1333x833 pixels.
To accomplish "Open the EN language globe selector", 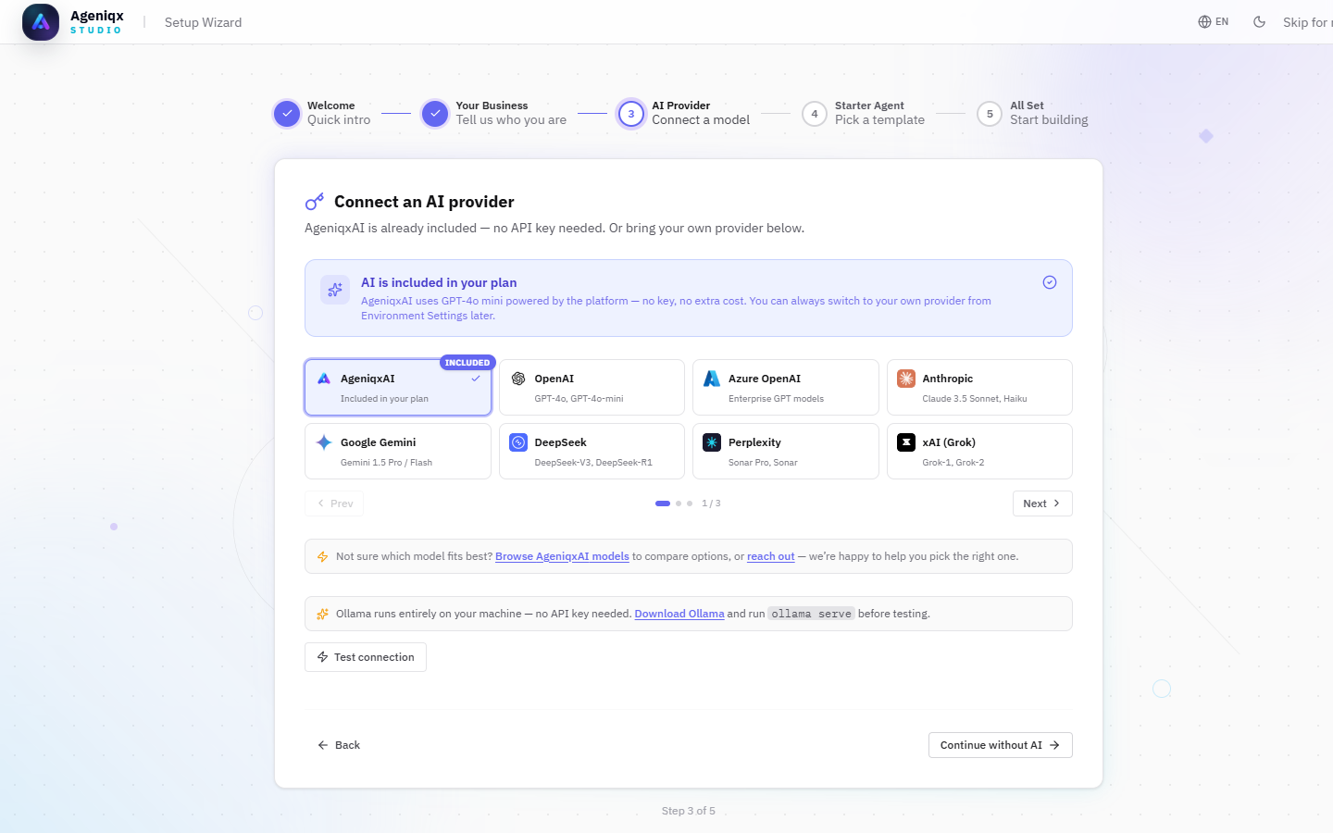I will pyautogui.click(x=1214, y=22).
